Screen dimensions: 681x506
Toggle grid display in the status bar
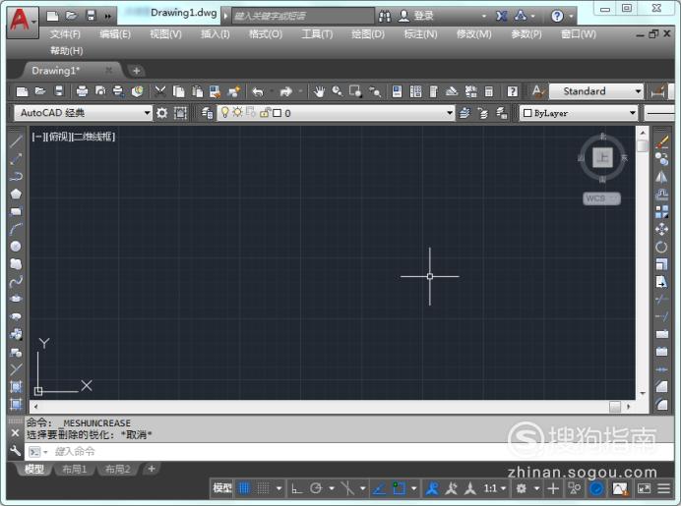tap(244, 488)
